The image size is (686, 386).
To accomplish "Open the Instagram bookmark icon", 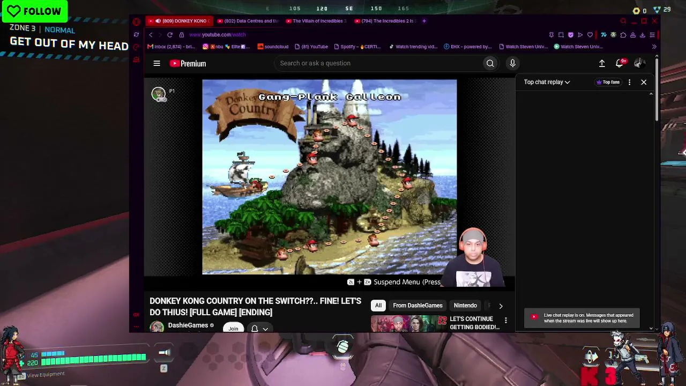I will point(205,47).
